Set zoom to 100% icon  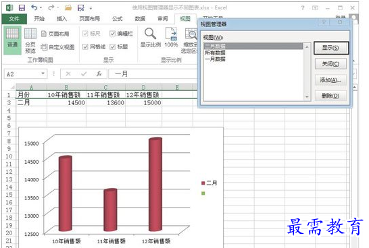(x=171, y=34)
